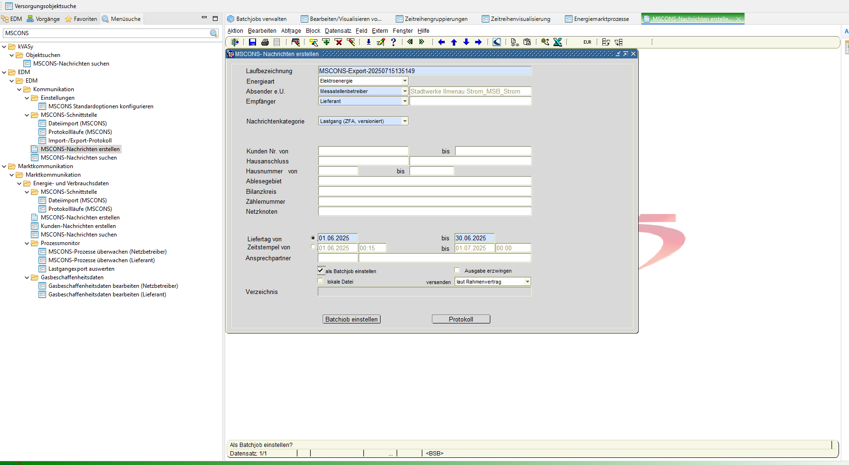Click the blue floppy disk save icon
Image resolution: width=849 pixels, height=465 pixels.
click(x=252, y=42)
